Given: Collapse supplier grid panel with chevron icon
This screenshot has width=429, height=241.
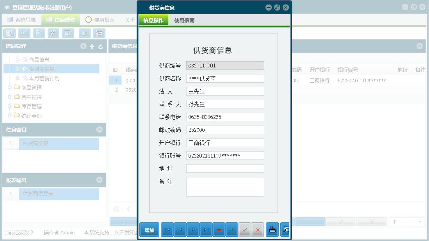Looking at the screenshot, I should (419, 46).
